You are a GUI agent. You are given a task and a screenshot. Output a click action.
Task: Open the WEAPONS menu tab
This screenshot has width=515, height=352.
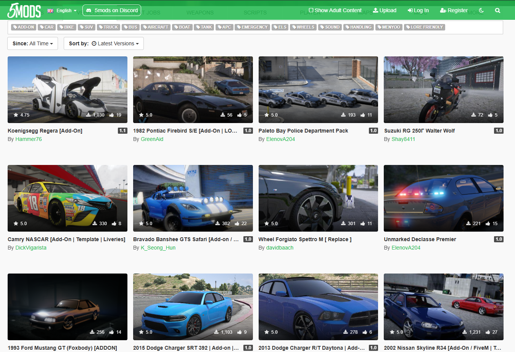200,13
